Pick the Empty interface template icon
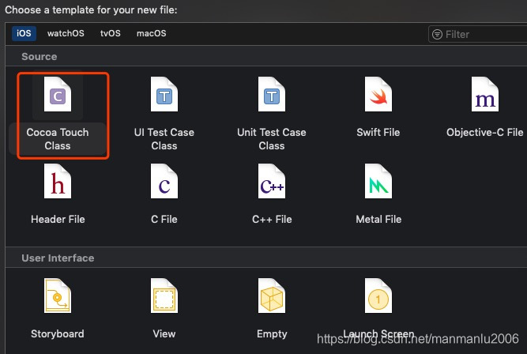 (272, 296)
